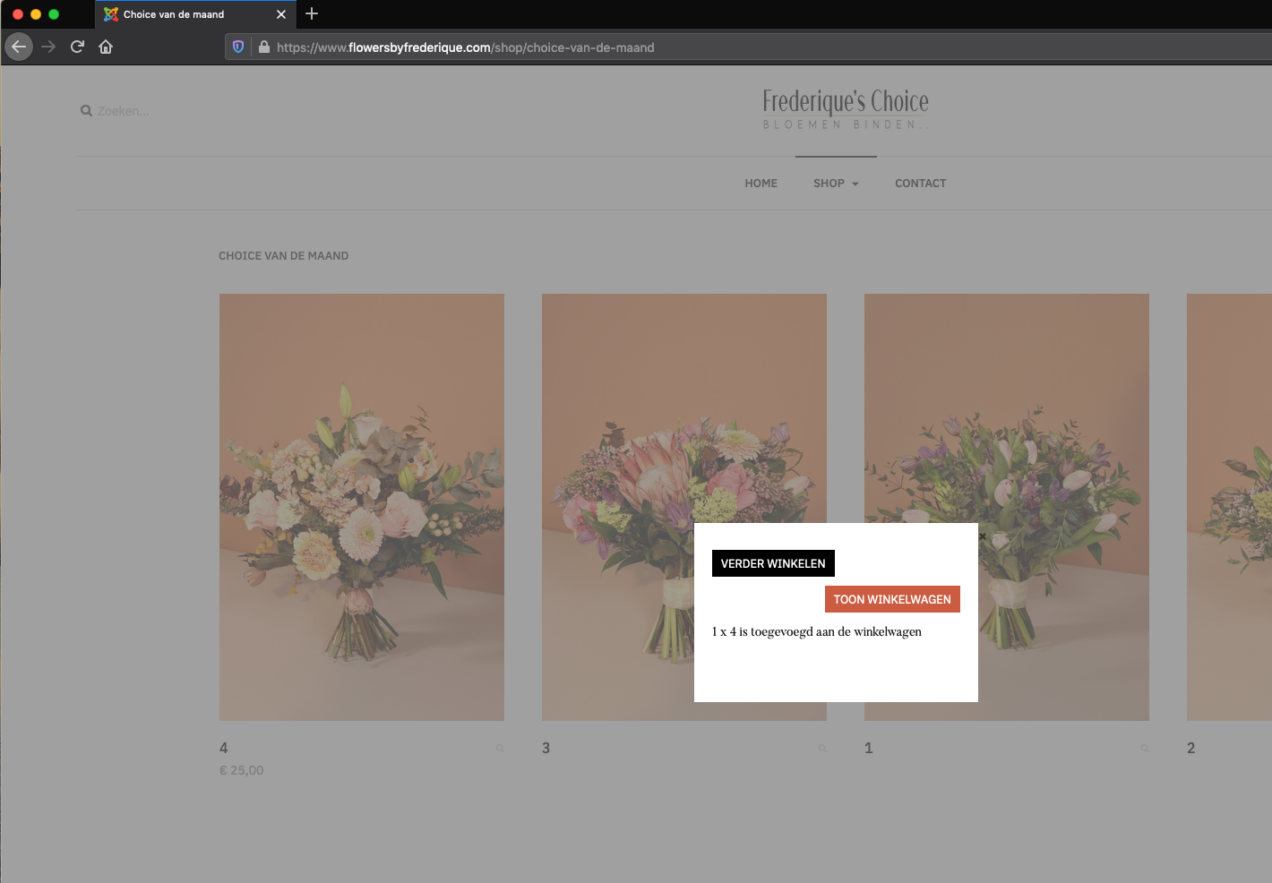Close the popup using the small x
Viewport: 1272px width, 883px height.
[983, 536]
